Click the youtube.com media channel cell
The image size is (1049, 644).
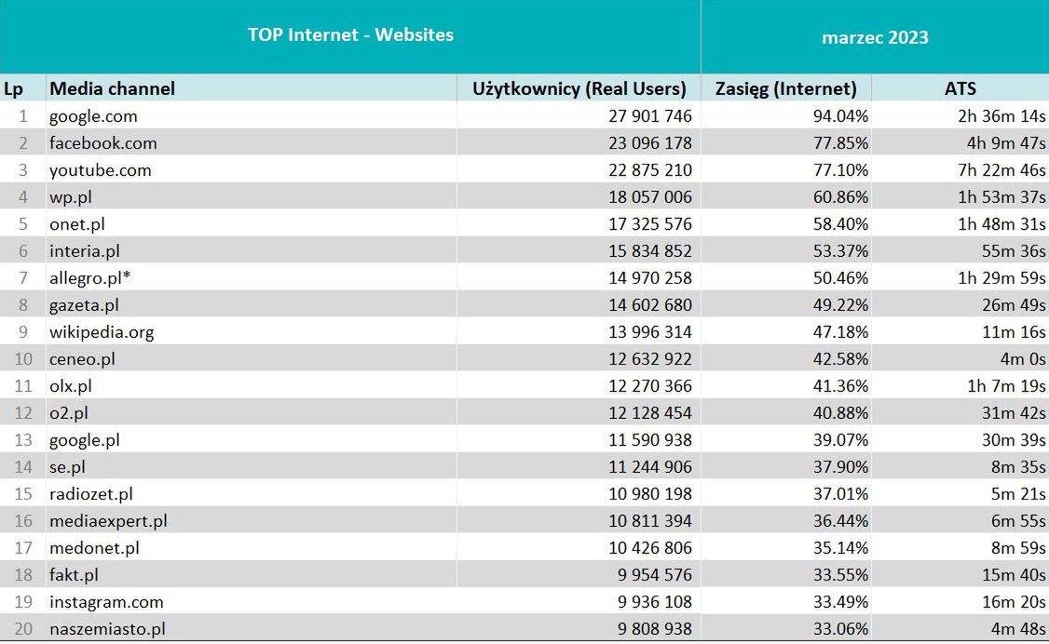click(x=100, y=170)
